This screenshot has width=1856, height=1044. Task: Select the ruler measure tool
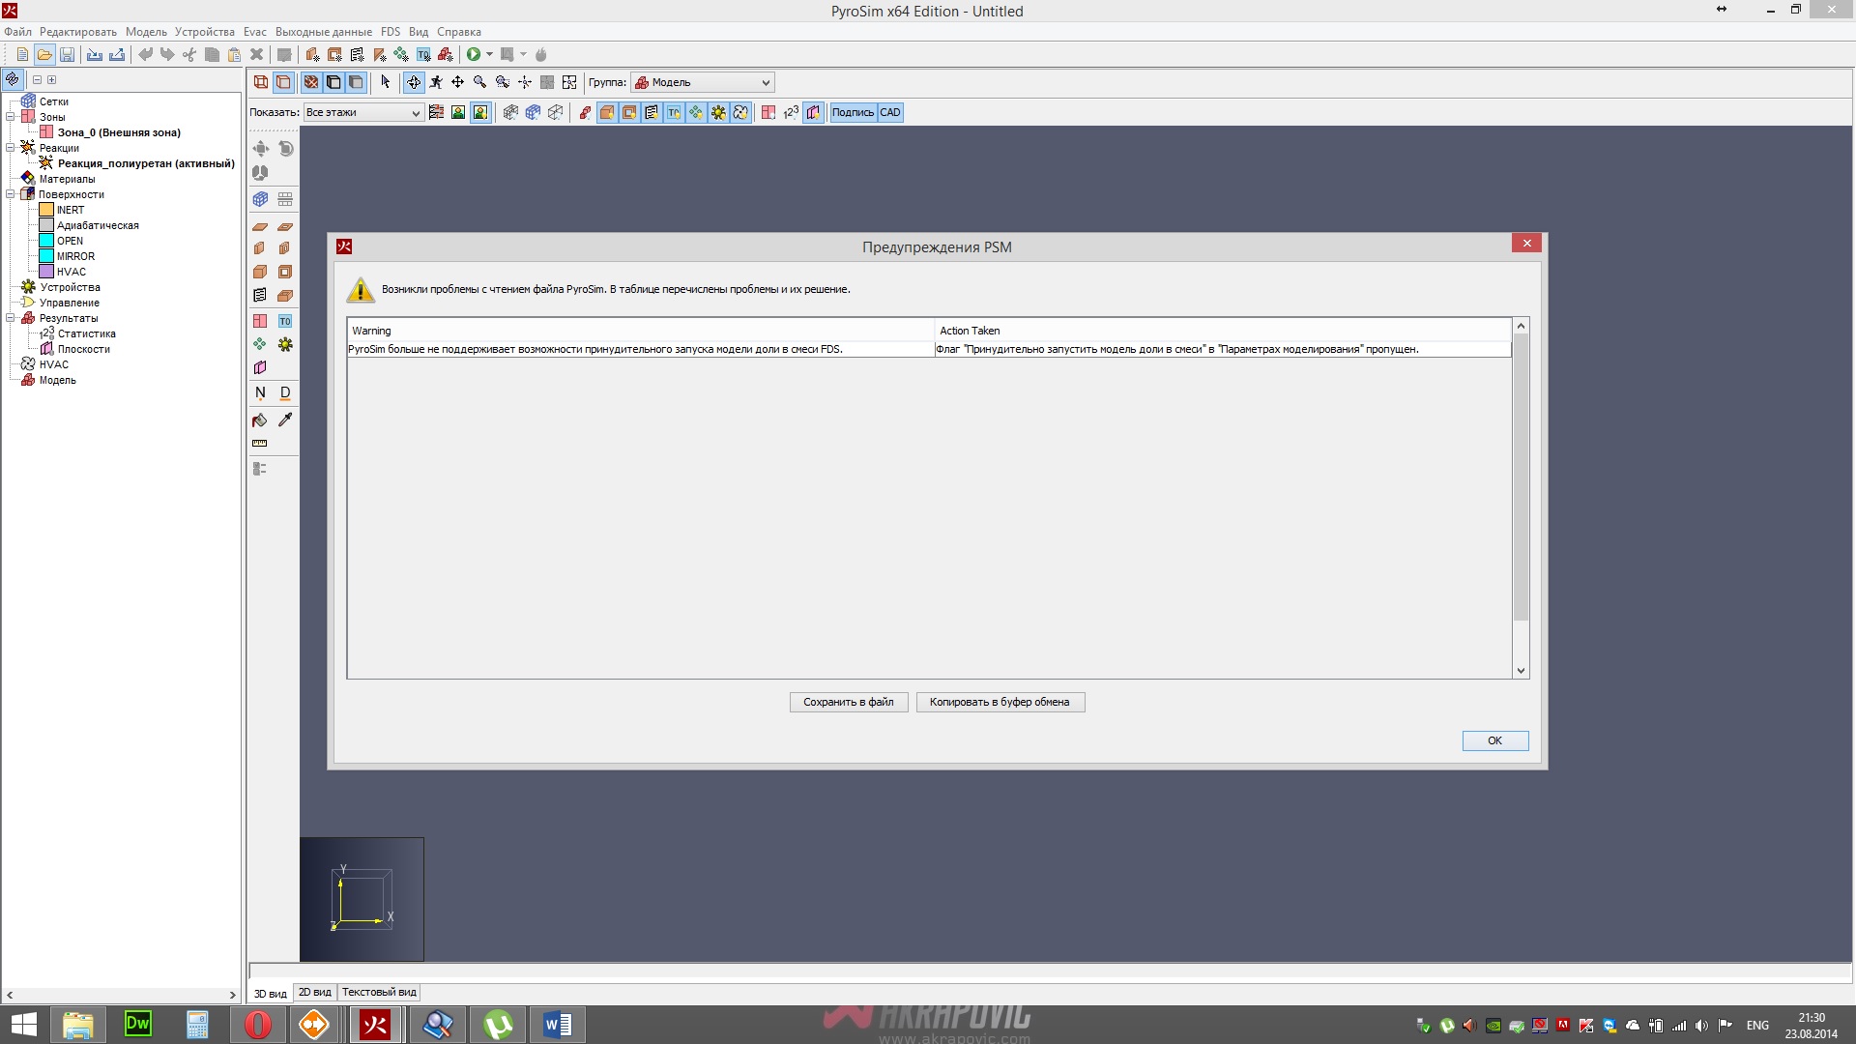[260, 444]
